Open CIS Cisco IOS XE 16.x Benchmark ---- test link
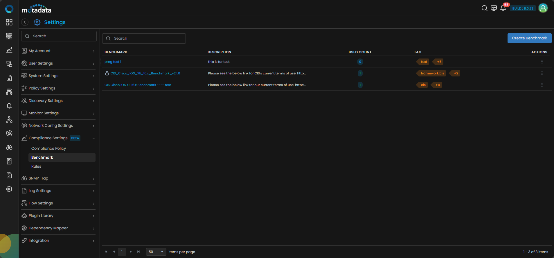Viewport: 554px width, 258px height. (138, 85)
